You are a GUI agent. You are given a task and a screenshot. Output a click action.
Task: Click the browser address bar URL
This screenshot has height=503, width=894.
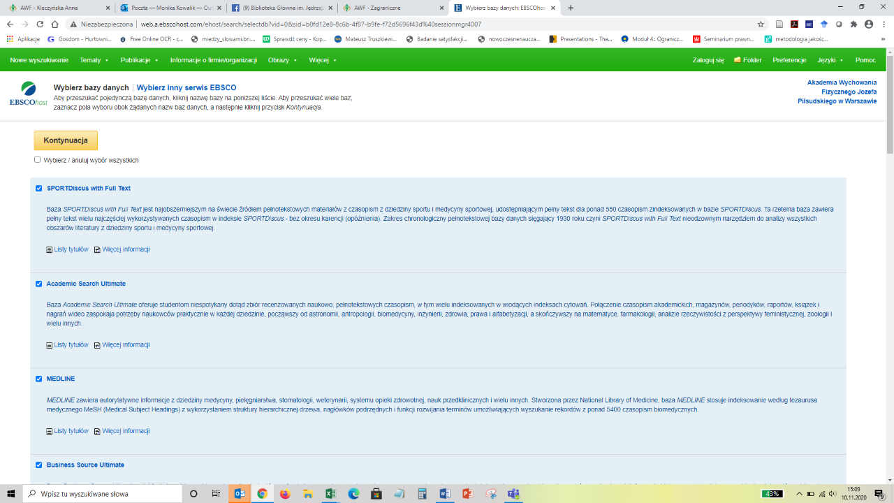tap(311, 24)
